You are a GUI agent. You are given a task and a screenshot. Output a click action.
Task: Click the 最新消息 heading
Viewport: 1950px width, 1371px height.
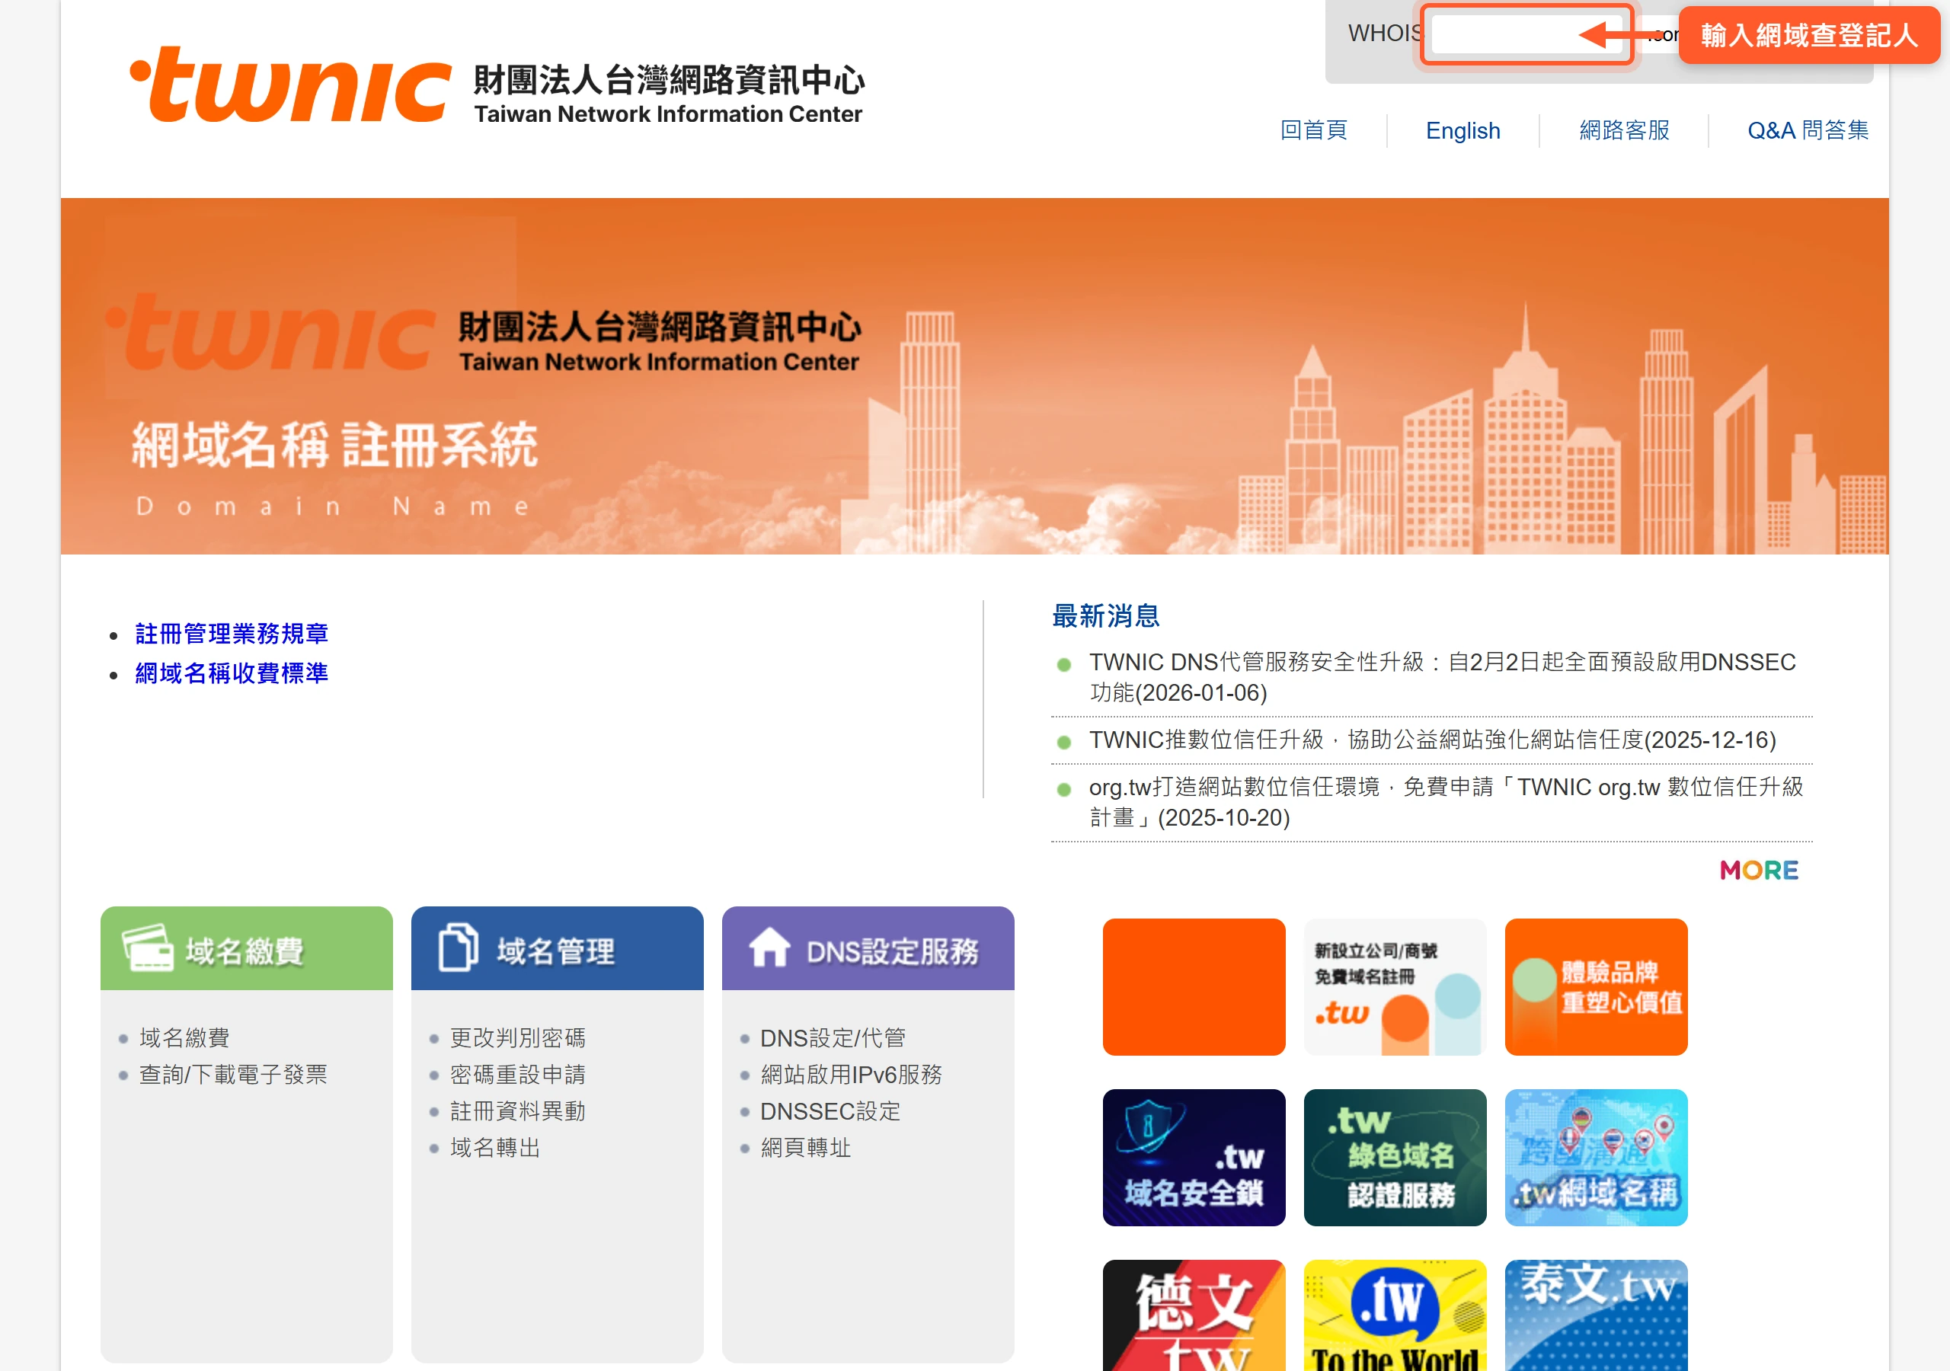1105,616
